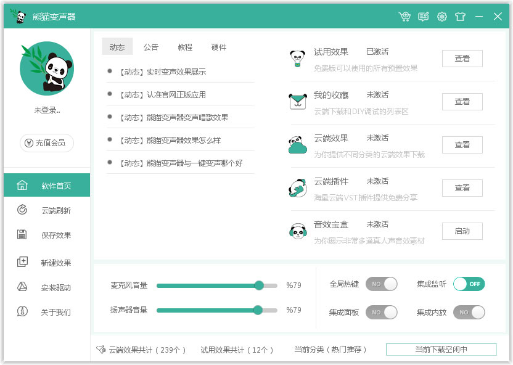Click the shirt-shaped theme icon in the title bar
Viewport: 513px width, 365px height.
point(460,16)
